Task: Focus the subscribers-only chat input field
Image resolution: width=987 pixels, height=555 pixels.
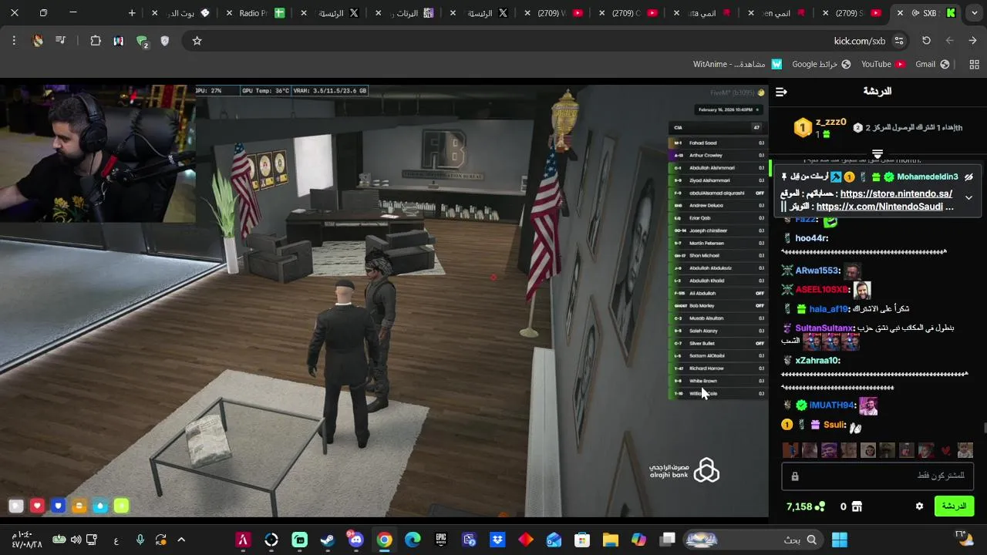Action: pos(878,476)
